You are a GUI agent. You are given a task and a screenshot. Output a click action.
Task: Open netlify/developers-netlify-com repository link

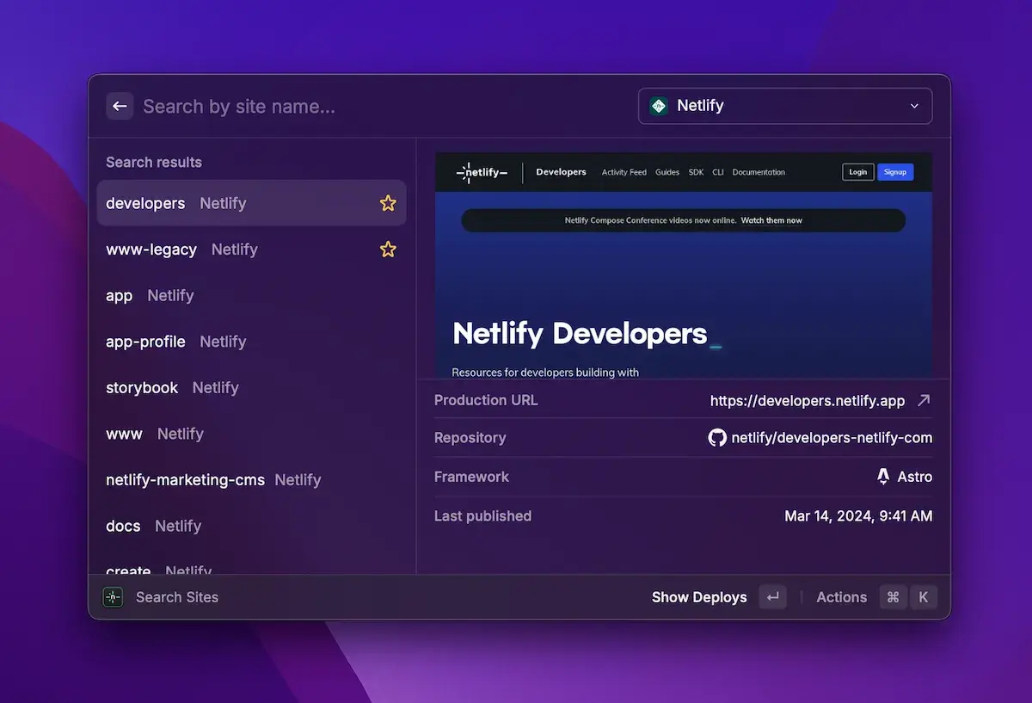coord(832,438)
